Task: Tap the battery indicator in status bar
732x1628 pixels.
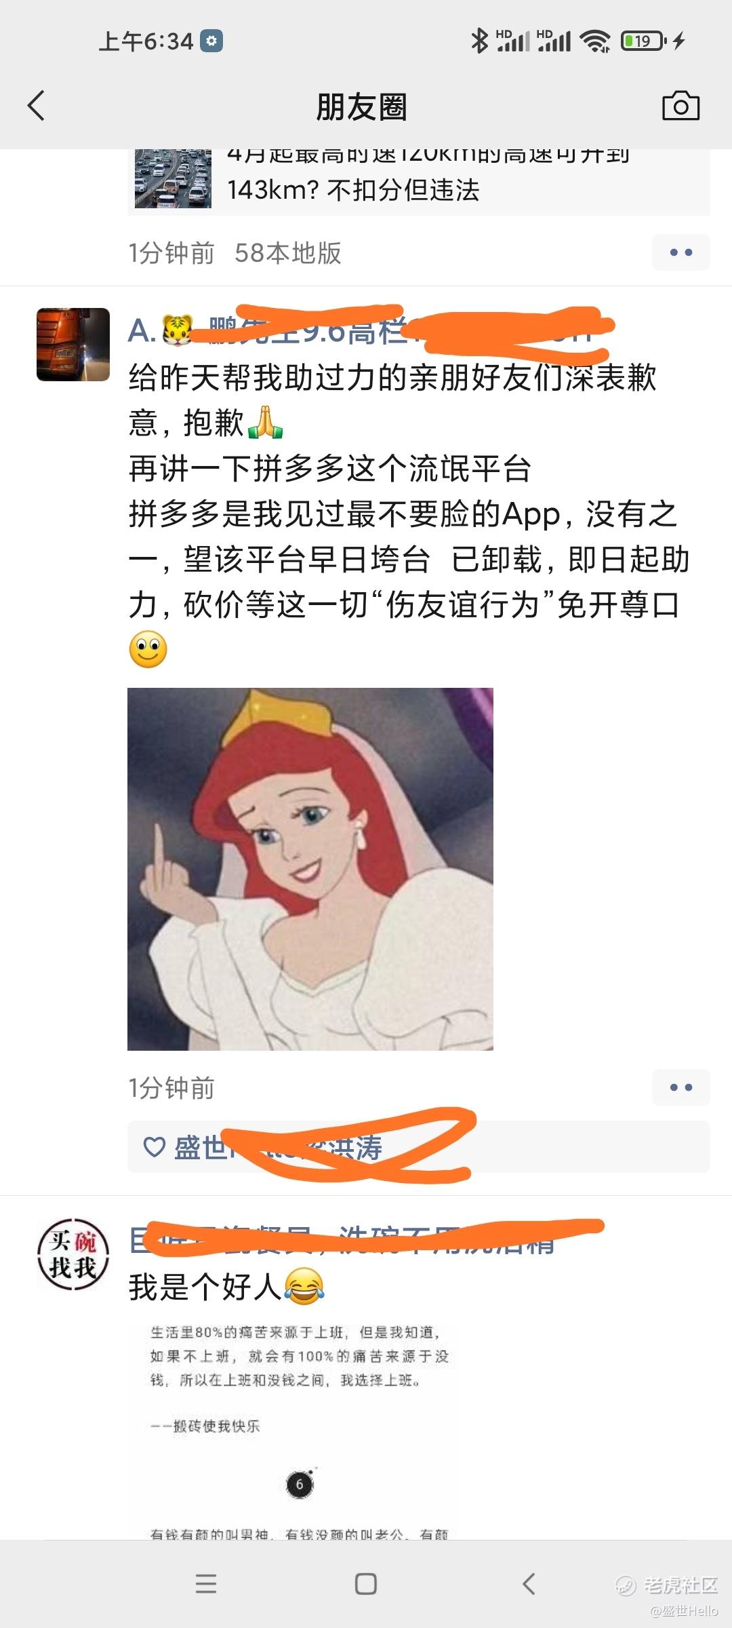Action: tap(644, 41)
